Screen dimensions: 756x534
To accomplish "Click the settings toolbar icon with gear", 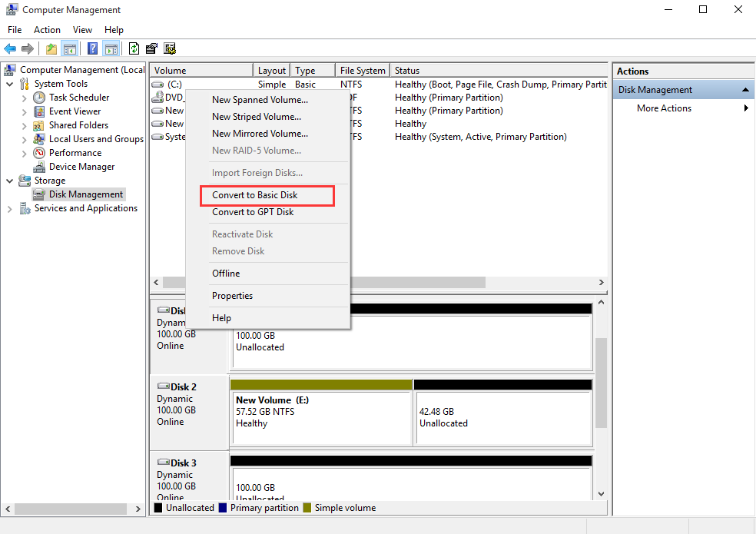I will 170,48.
